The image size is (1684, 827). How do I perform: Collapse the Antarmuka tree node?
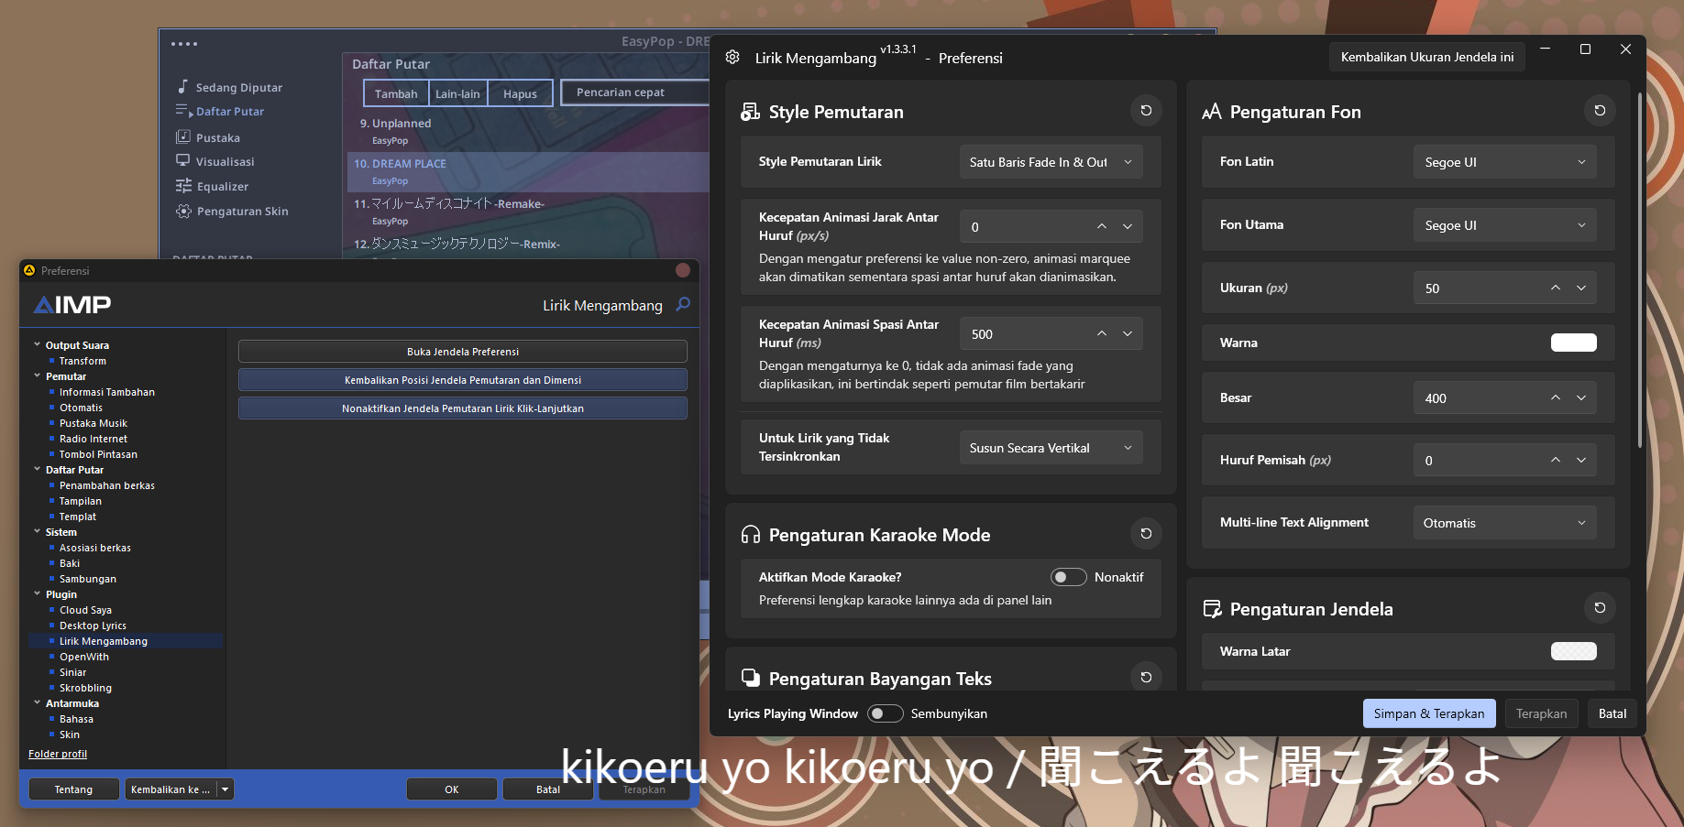coord(37,703)
